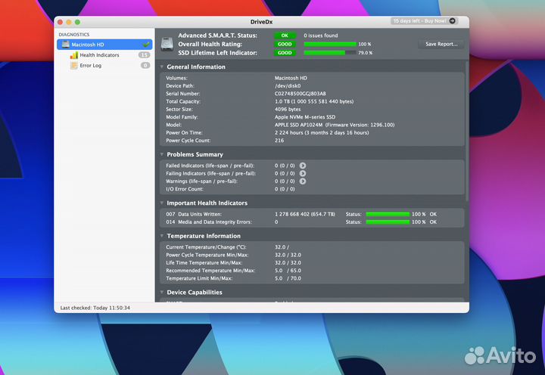The image size is (545, 375).
Task: Click Last checked Today 11:50:34 status text
Action: (95, 308)
